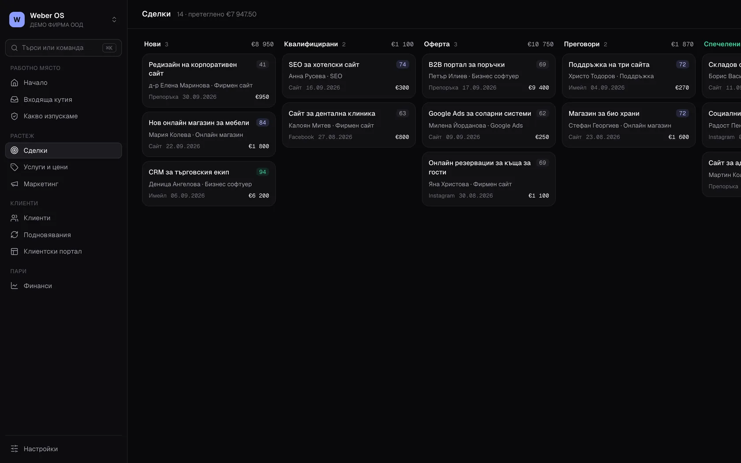Select Услуги и цени in sidebar
Viewport: 741px width, 463px height.
click(64, 167)
